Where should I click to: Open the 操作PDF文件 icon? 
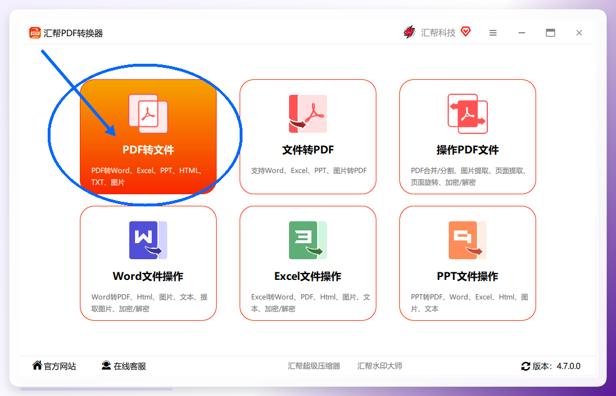click(x=468, y=114)
